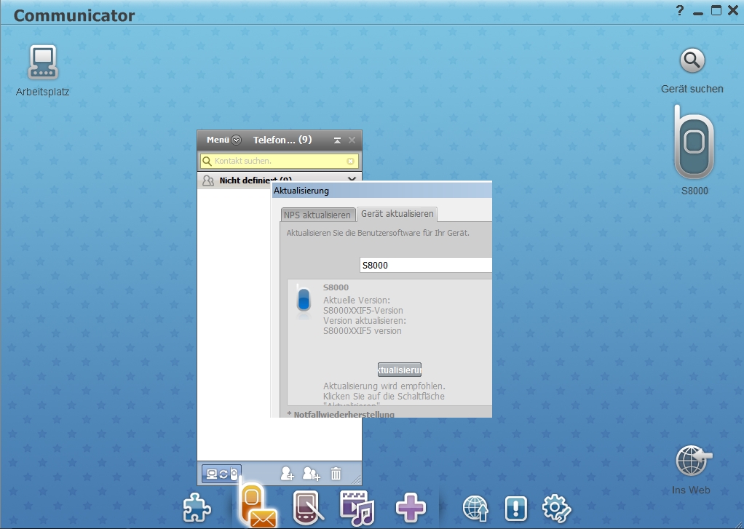This screenshot has height=529, width=744.
Task: Click the Nicht definiert group row
Action: [280, 180]
